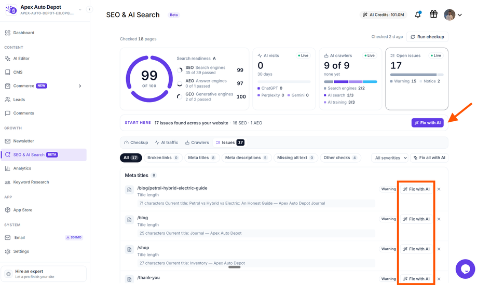Open the AI crawlers card
Screen dimensions: 477x285
tap(350, 79)
